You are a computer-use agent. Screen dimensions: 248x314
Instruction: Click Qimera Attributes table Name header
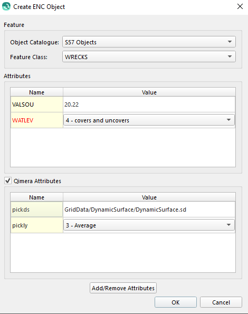point(36,197)
